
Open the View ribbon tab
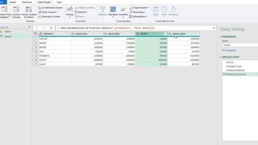59,2
